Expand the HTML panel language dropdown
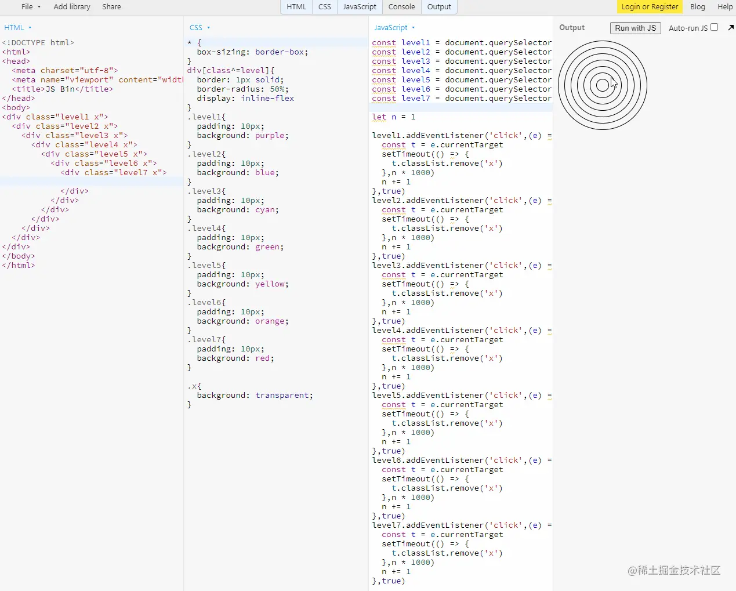 coord(18,28)
